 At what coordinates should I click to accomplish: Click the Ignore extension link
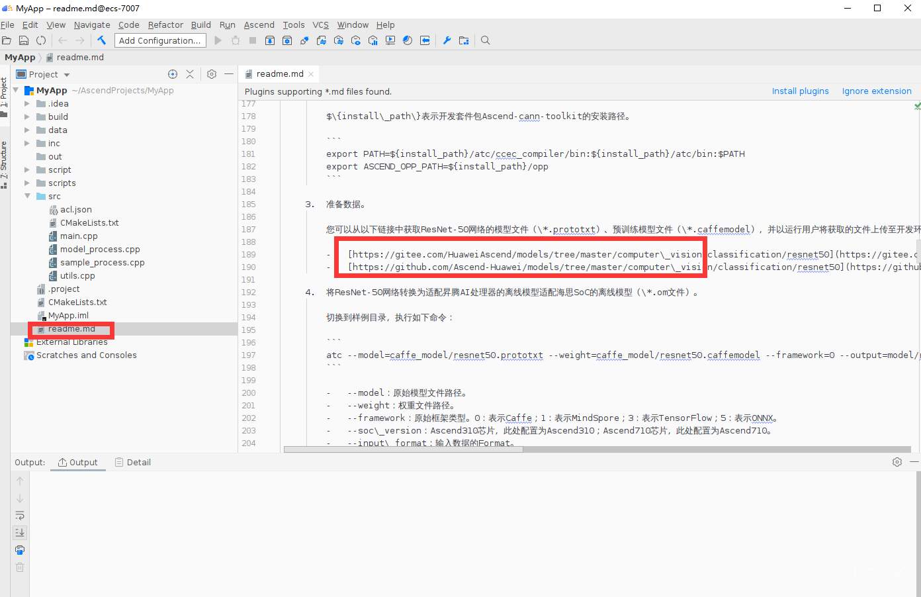(877, 91)
